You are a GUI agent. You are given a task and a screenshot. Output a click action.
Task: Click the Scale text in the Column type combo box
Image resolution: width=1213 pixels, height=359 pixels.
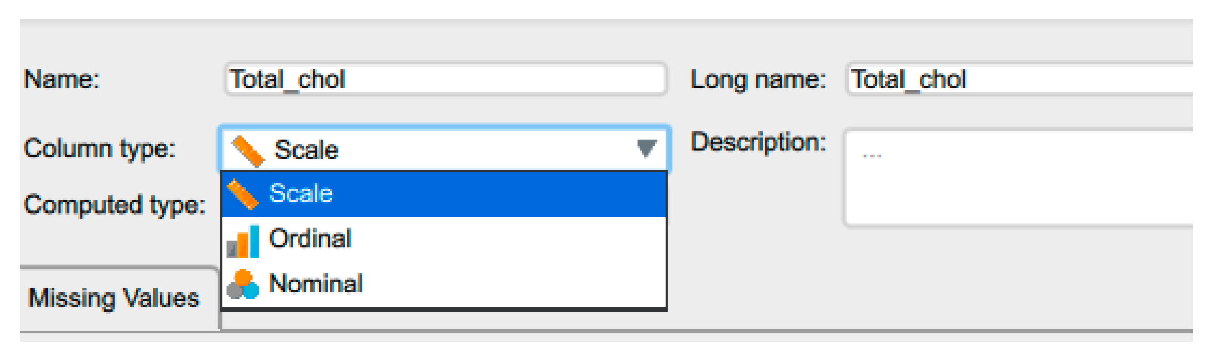306,150
